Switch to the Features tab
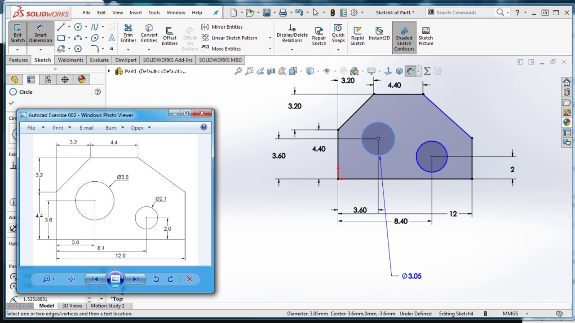575x323 pixels. pyautogui.click(x=18, y=60)
